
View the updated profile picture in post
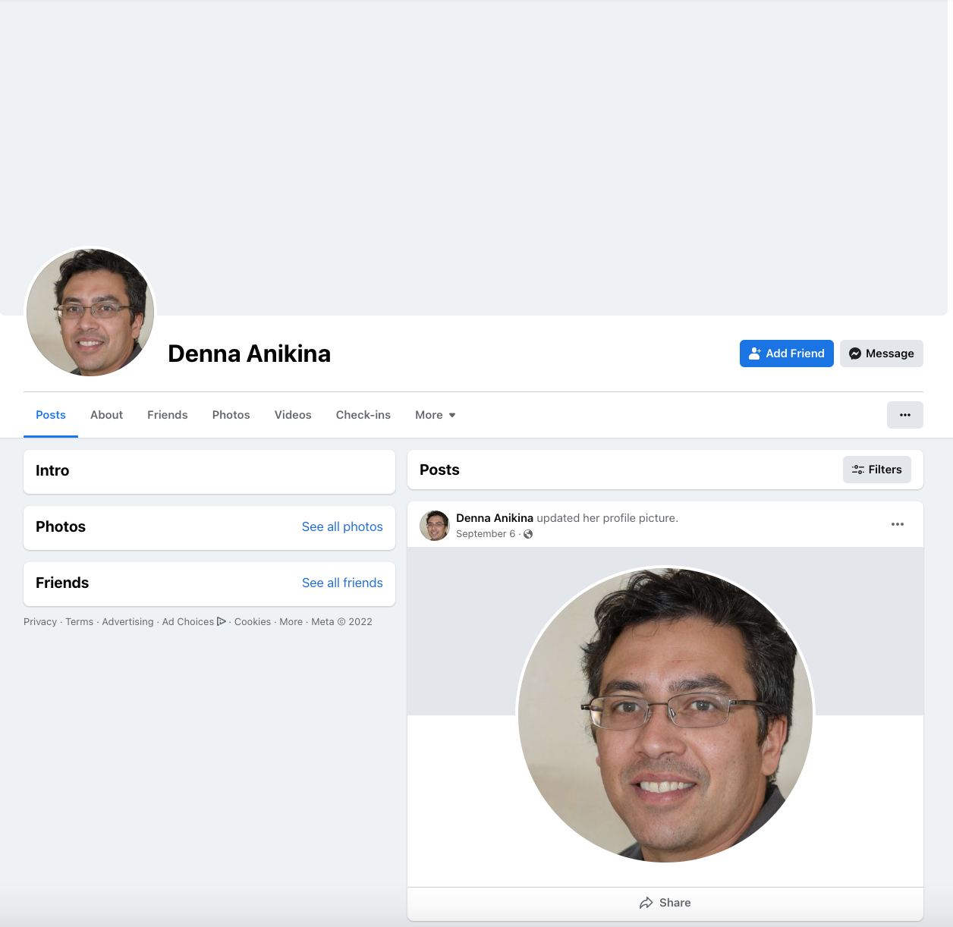[665, 715]
